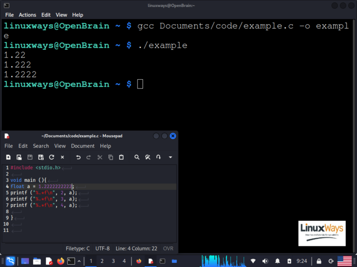Switch to workspace 2
The width and height of the screenshot is (357, 267).
[102, 261]
